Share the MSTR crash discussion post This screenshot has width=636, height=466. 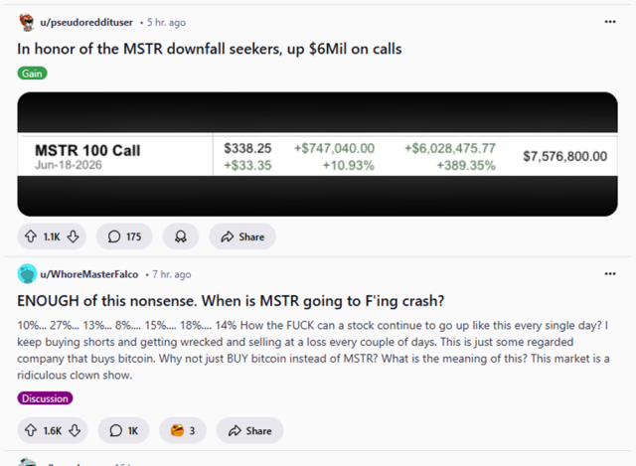(x=248, y=430)
